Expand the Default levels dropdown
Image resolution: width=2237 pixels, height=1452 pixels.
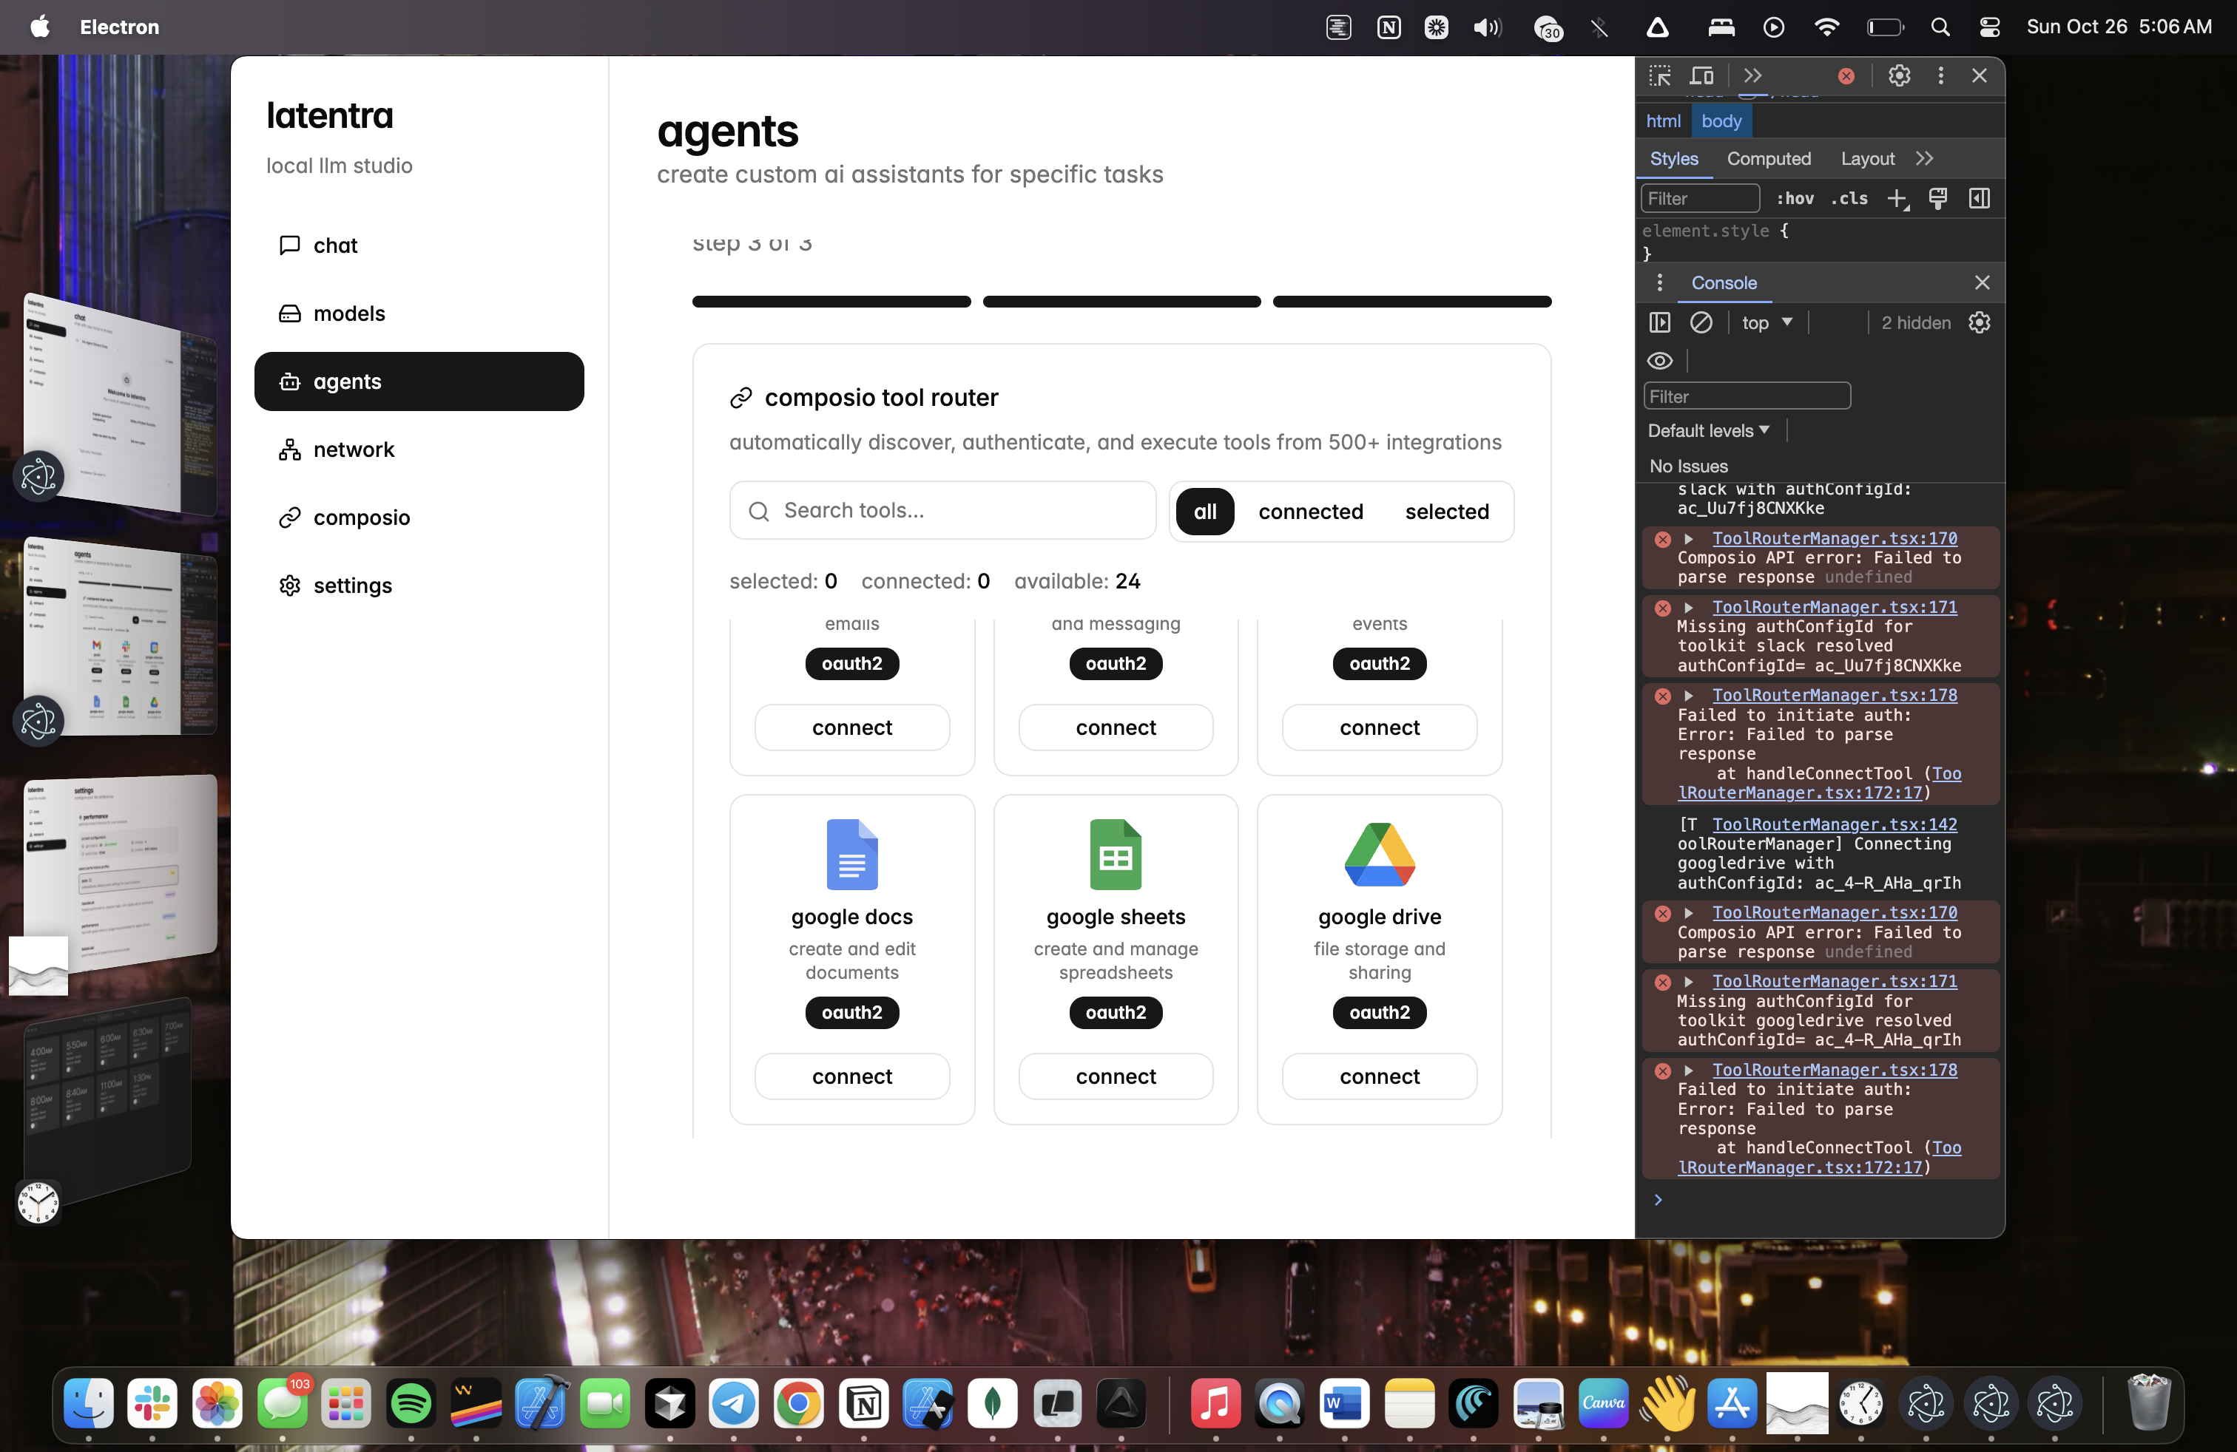tap(1708, 430)
